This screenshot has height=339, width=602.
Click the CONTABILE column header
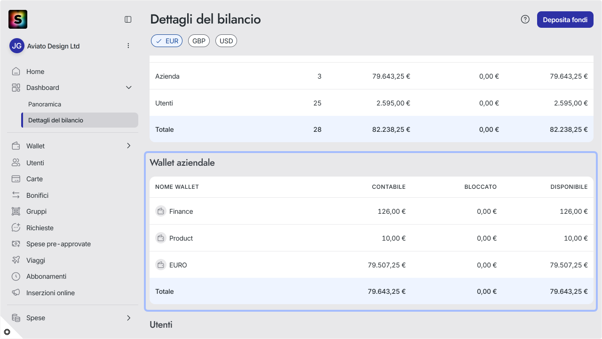pos(388,187)
